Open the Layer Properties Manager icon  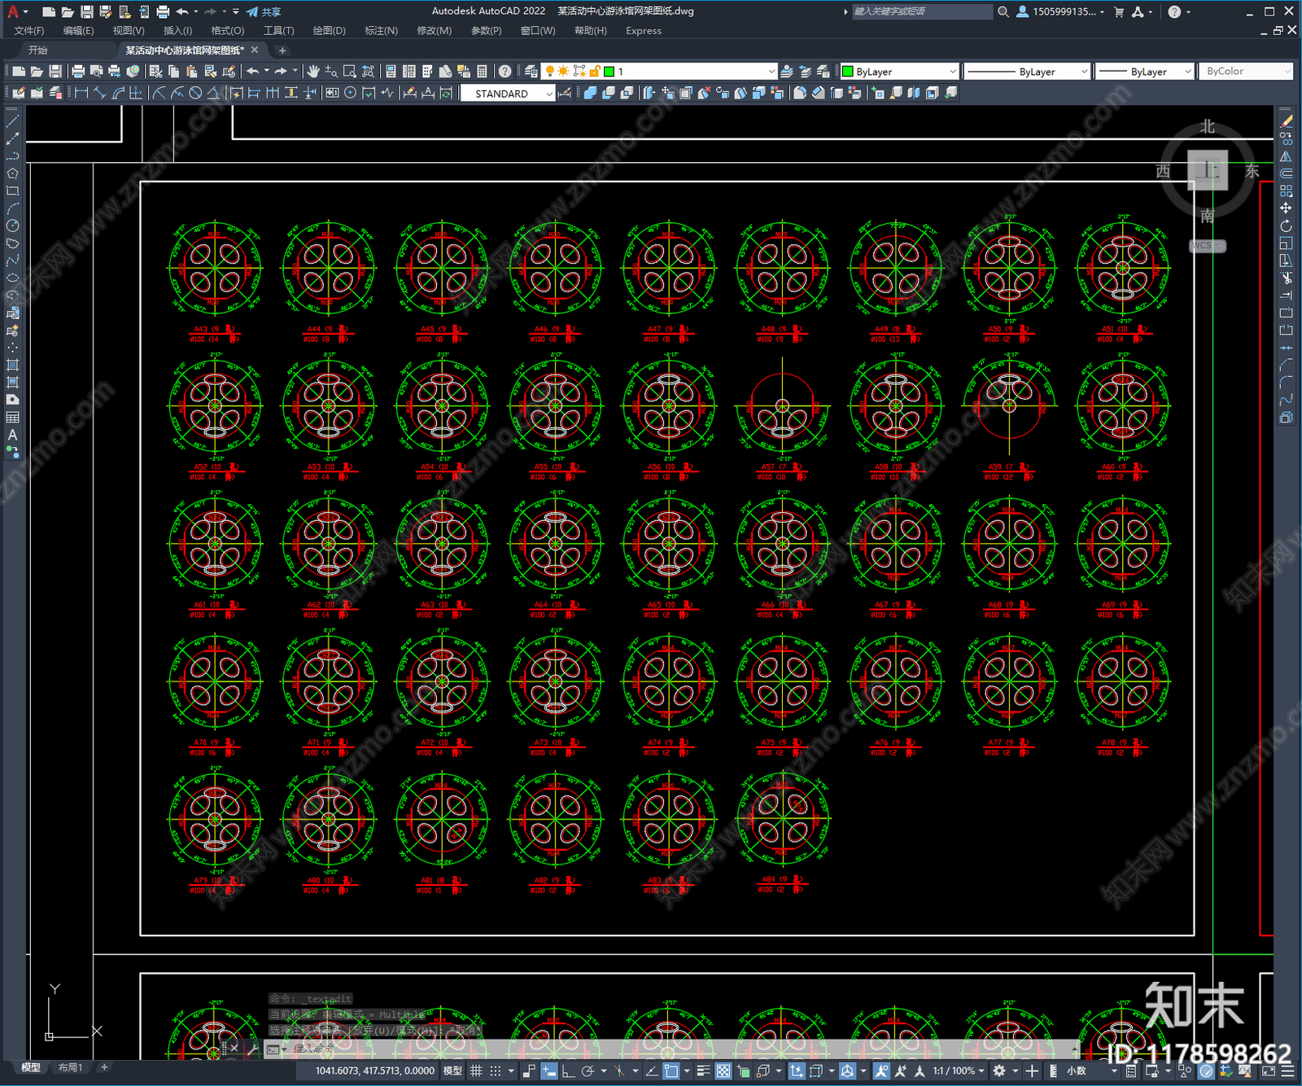531,72
